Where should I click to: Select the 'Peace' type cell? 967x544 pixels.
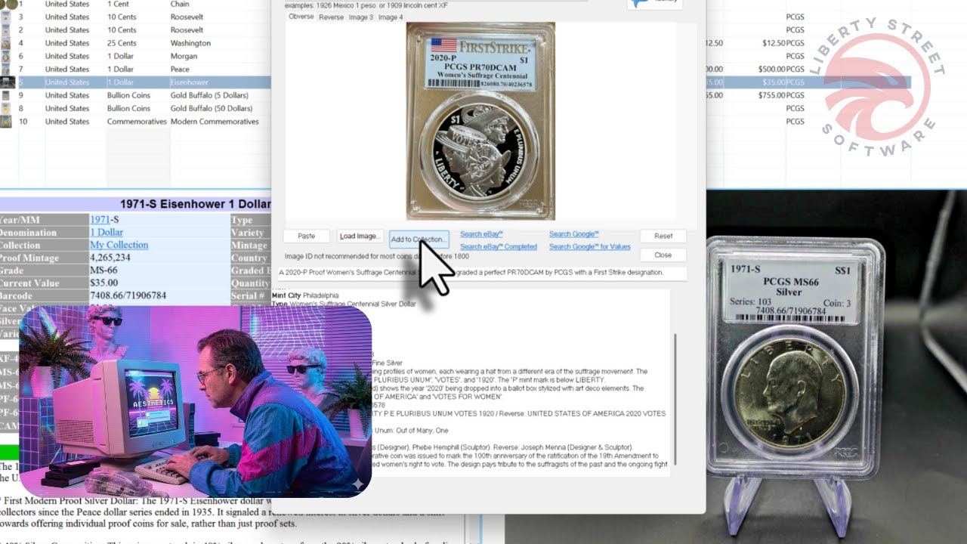(181, 69)
